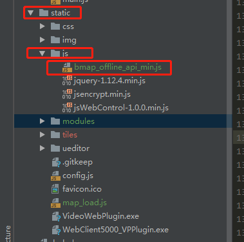Viewport: 244px width, 242px height.
Task: Expand the ueditor folder arrow
Action: coord(42,148)
